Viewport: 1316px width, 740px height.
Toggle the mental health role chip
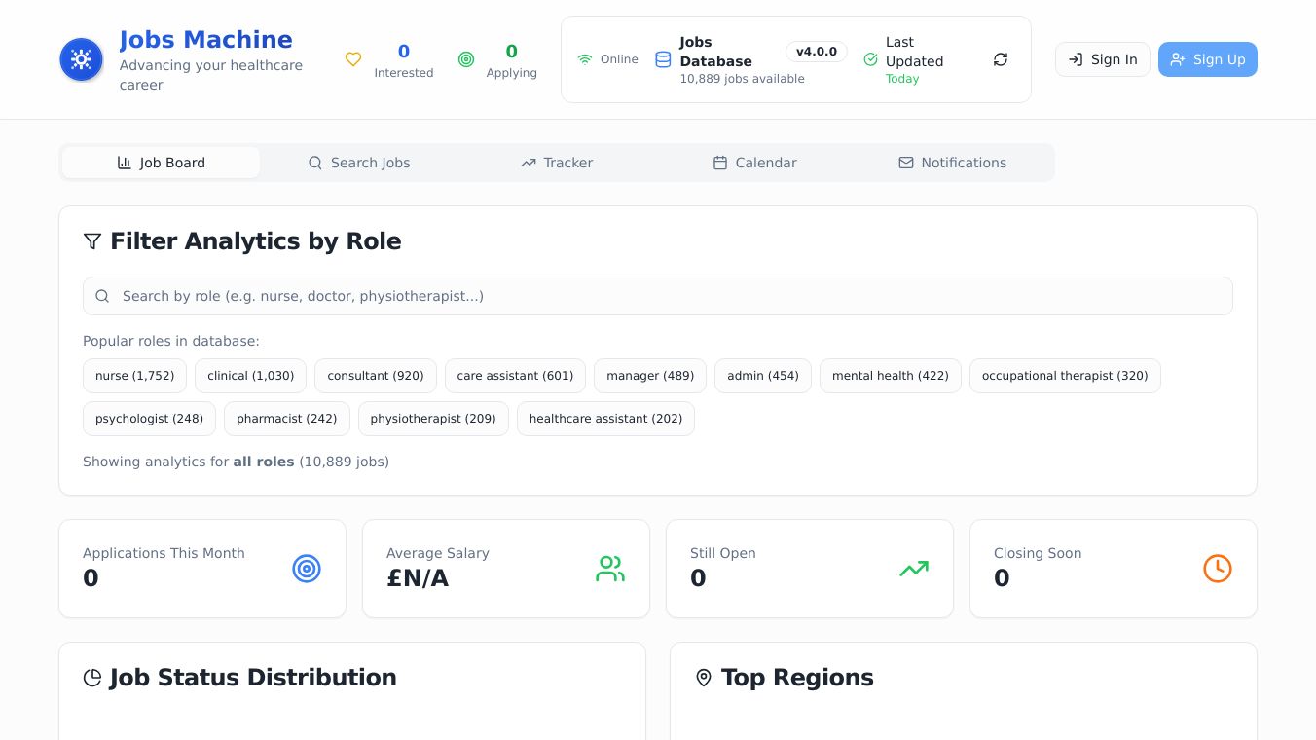click(x=891, y=376)
